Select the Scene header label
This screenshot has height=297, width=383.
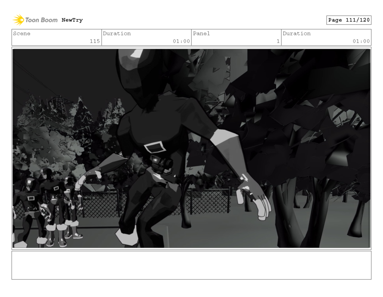22,34
